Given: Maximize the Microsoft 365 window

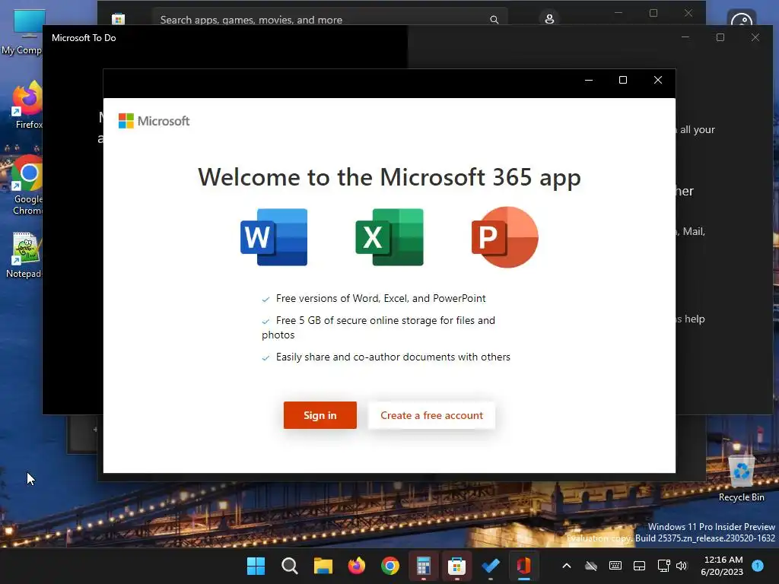Looking at the screenshot, I should (x=623, y=80).
